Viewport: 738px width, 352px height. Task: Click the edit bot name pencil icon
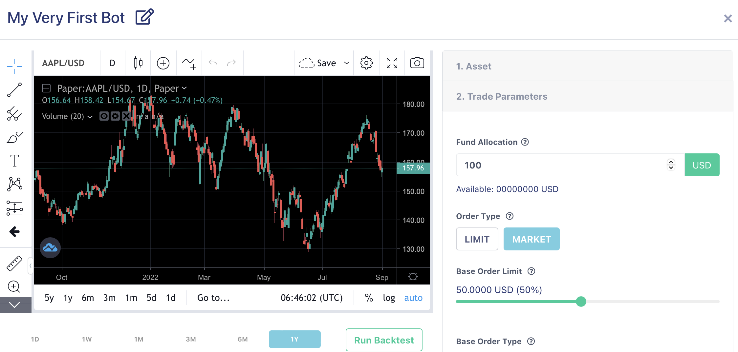click(144, 17)
